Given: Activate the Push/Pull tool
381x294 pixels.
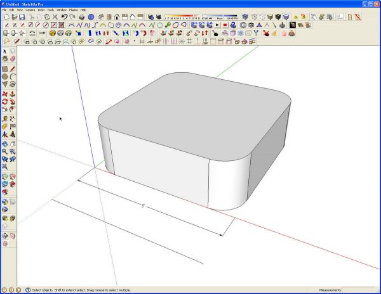Looking at the screenshot, I should (13, 94).
